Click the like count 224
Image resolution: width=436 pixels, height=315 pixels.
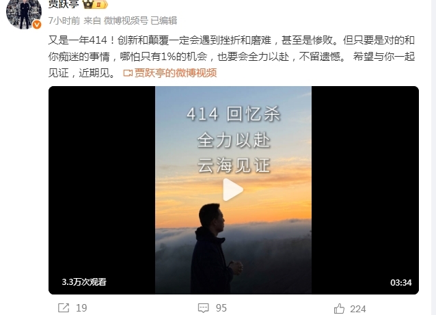(x=358, y=309)
